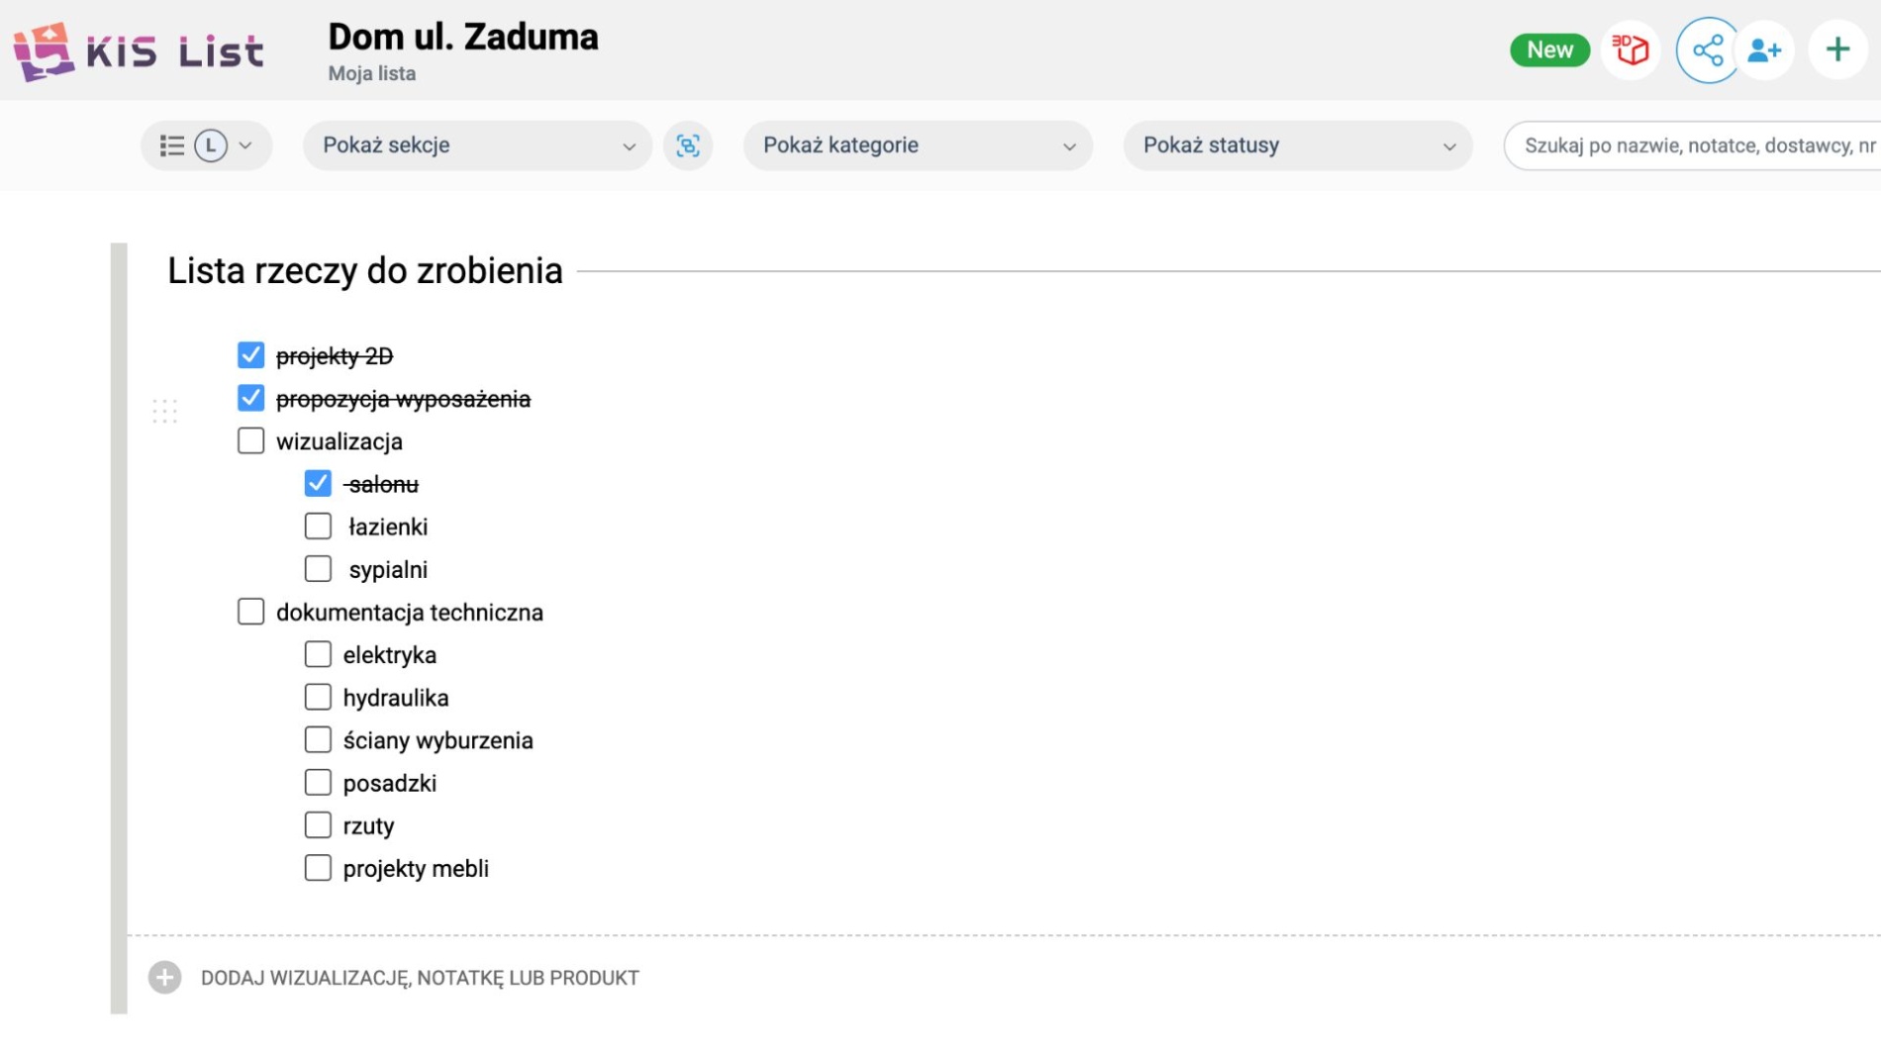Open the 'Pokaż statusy' dropdown
This screenshot has height=1058, width=1881.
1297,145
